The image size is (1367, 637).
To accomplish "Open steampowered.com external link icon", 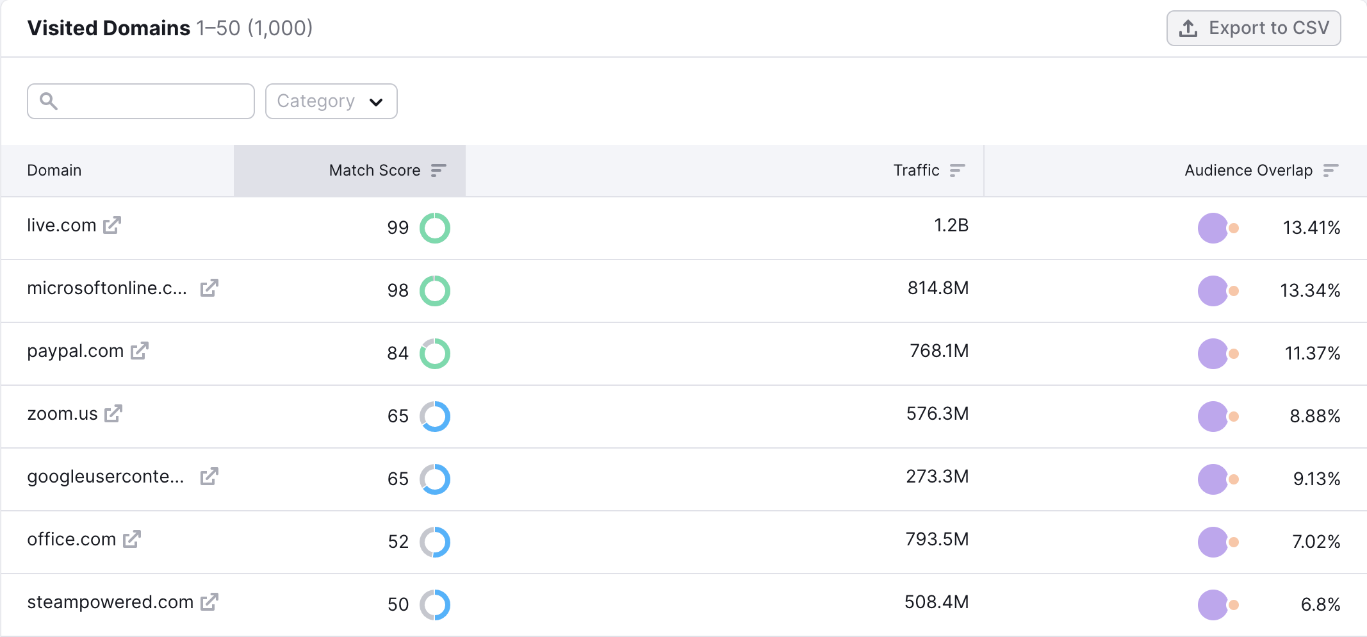I will (209, 602).
